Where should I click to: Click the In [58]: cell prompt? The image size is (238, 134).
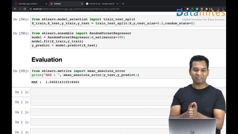coord(21,33)
